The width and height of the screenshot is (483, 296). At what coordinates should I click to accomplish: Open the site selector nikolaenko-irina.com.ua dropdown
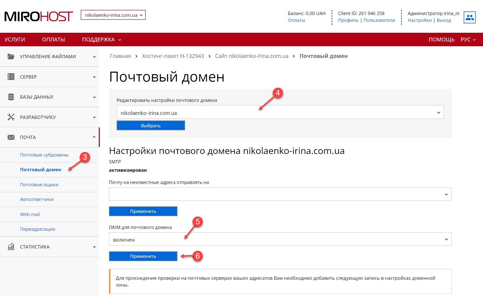coord(113,15)
